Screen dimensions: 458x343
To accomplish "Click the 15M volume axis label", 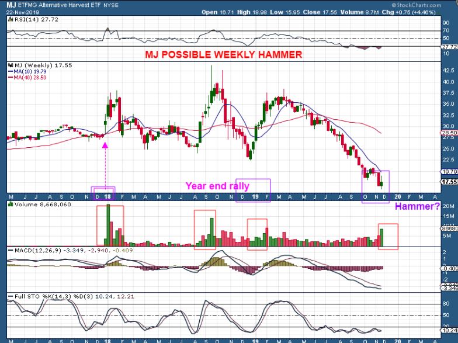I will point(449,216).
